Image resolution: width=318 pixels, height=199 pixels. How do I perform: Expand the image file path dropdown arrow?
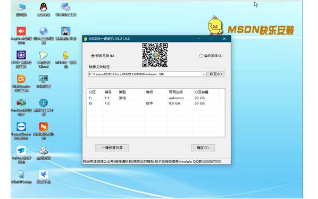point(204,74)
